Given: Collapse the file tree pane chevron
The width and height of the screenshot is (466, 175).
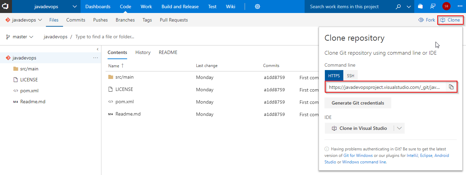Looking at the screenshot, I should [97, 49].
